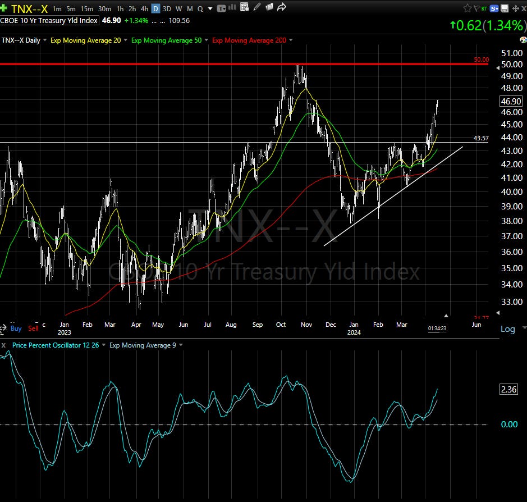Viewport: 527px width, 502px height.
Task: Close Price Percent Oscillator pane with X
Action: coord(3,345)
